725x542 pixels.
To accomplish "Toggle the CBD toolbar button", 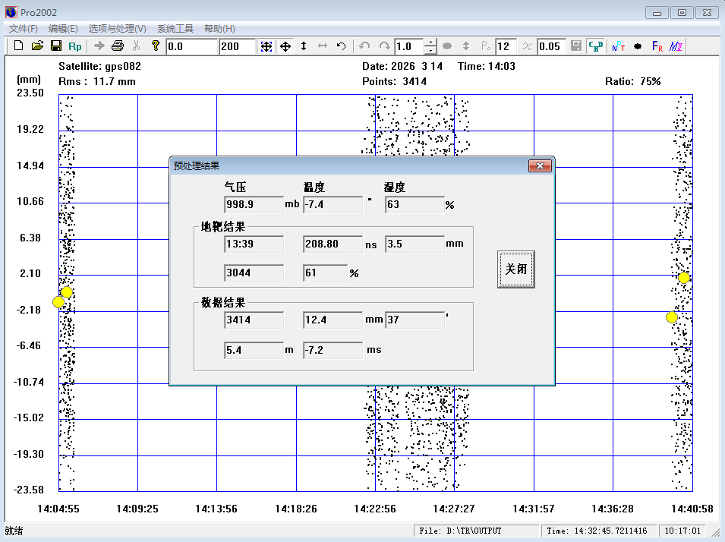I will 596,46.
